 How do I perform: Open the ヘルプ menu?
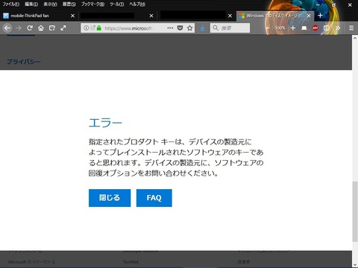pos(137,4)
